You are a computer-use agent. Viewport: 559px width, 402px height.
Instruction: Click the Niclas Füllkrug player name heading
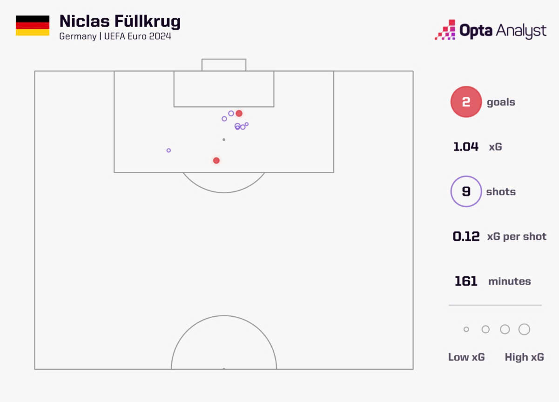[120, 22]
